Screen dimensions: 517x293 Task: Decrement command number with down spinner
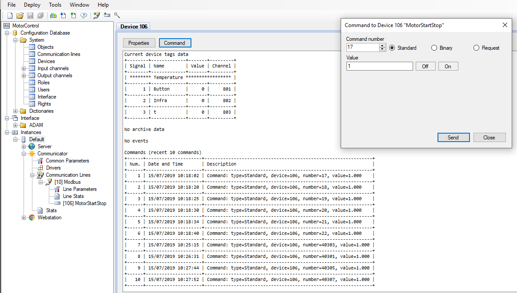(382, 49)
